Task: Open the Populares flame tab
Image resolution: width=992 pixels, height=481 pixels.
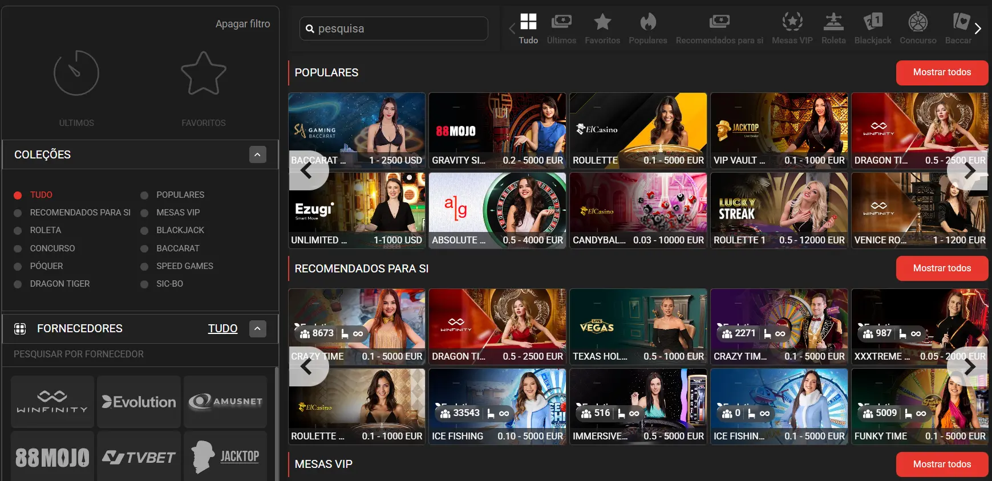Action: pos(648,29)
